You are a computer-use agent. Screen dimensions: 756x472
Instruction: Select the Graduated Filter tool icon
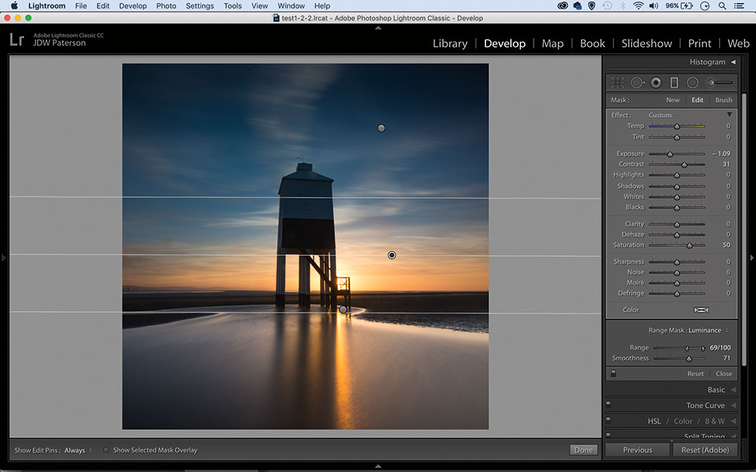(674, 82)
